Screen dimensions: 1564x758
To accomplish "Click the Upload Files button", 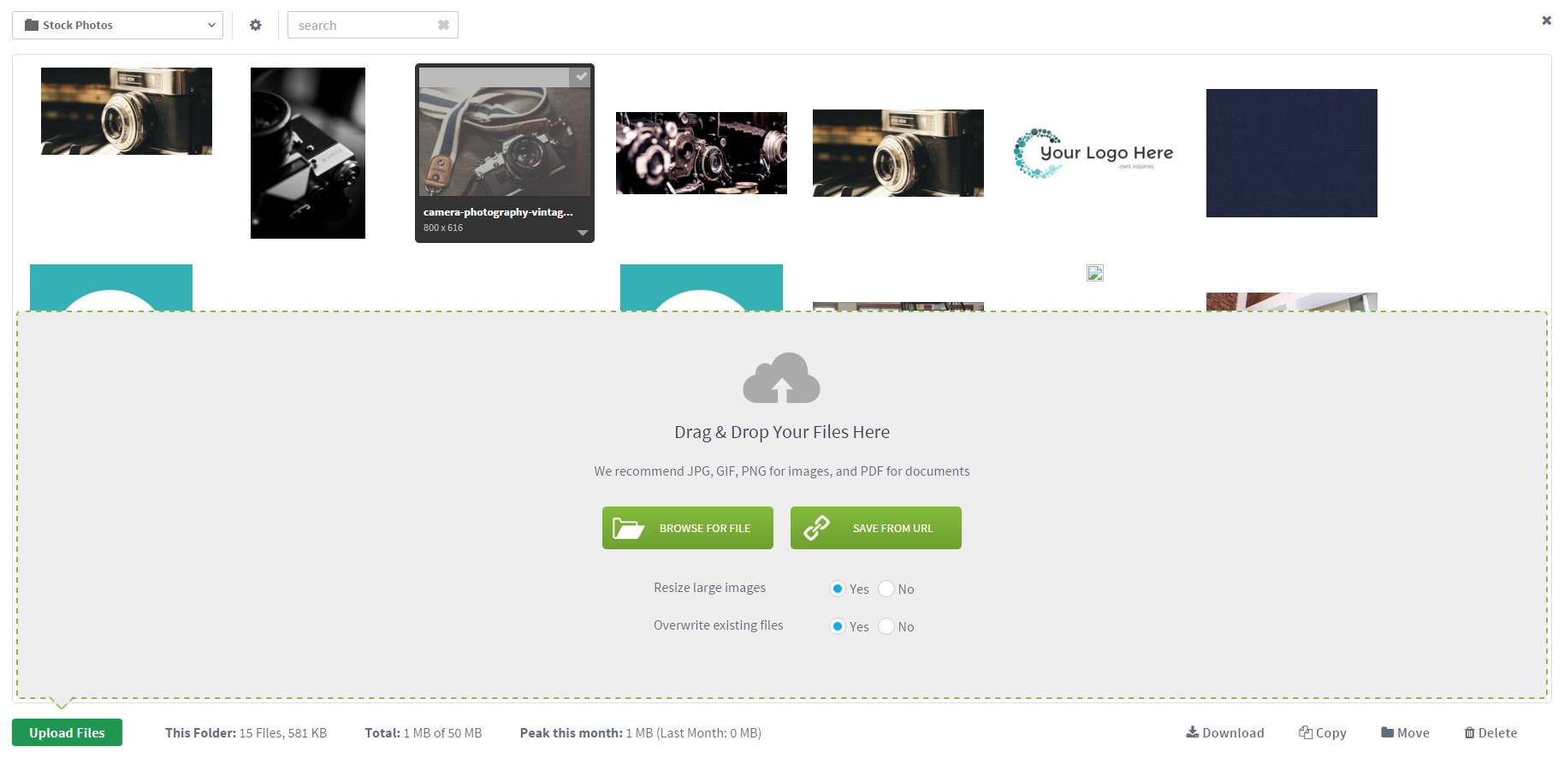I will pos(67,732).
